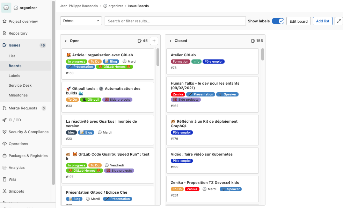The width and height of the screenshot is (343, 208).
Task: Click the red Zenika label on Human Talks
Action: coord(177,94)
